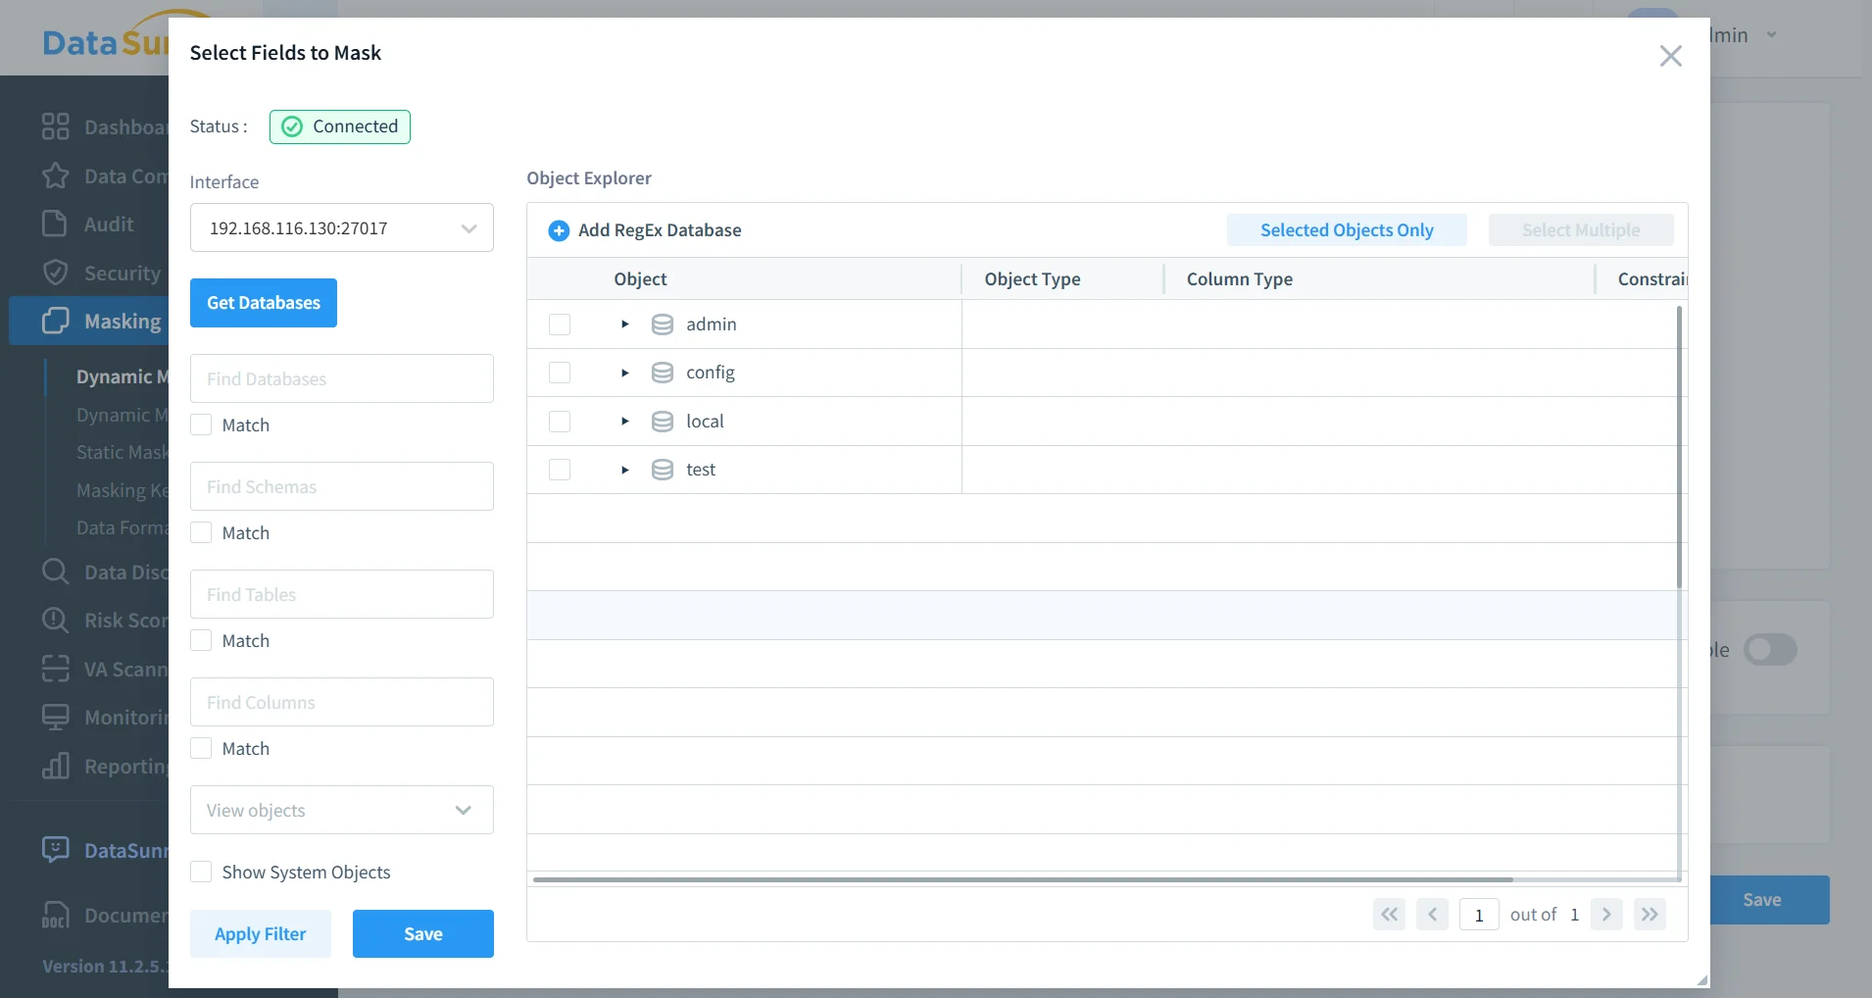Open Data Discovery magnifier icon

pos(56,571)
